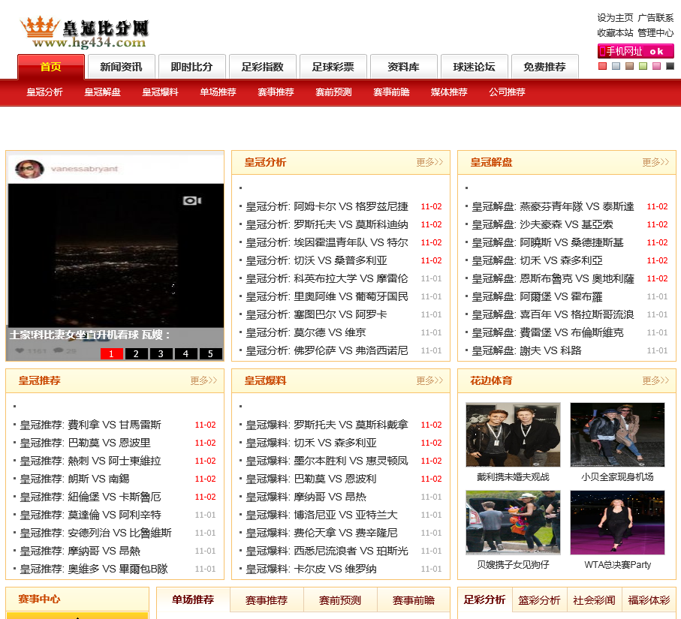Open the 即时比分 navigation tab
The width and height of the screenshot is (681, 619).
coord(191,67)
